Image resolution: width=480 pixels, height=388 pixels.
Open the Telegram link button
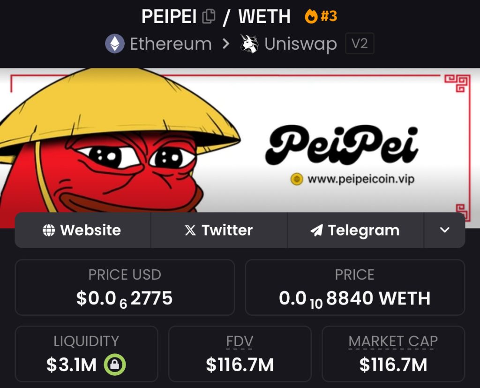coord(356,230)
